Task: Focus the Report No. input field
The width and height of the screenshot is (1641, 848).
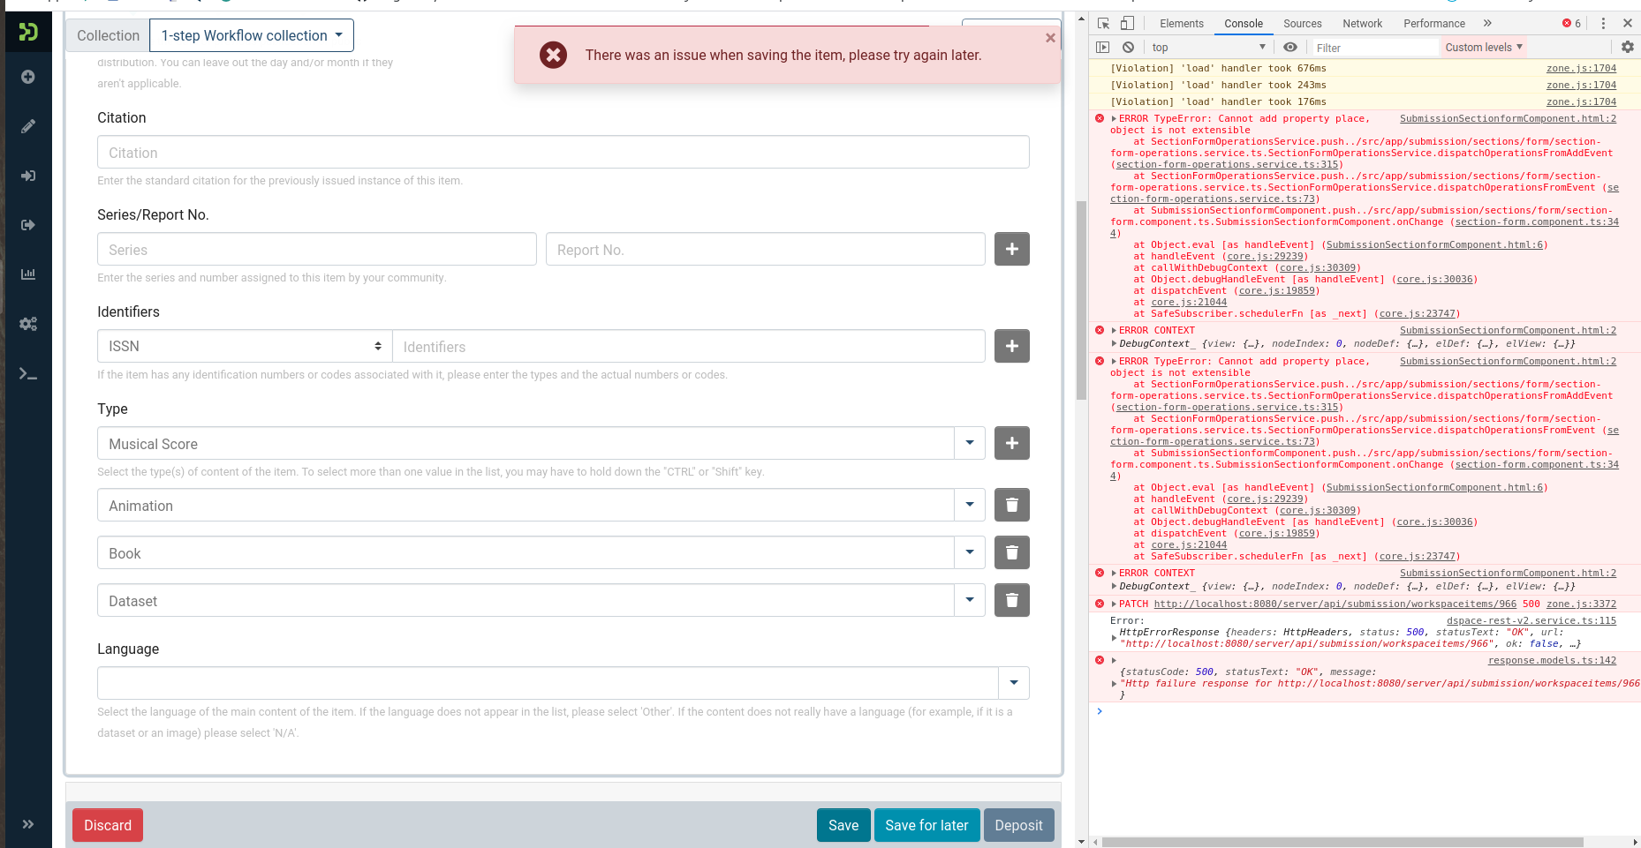Action: 766,249
